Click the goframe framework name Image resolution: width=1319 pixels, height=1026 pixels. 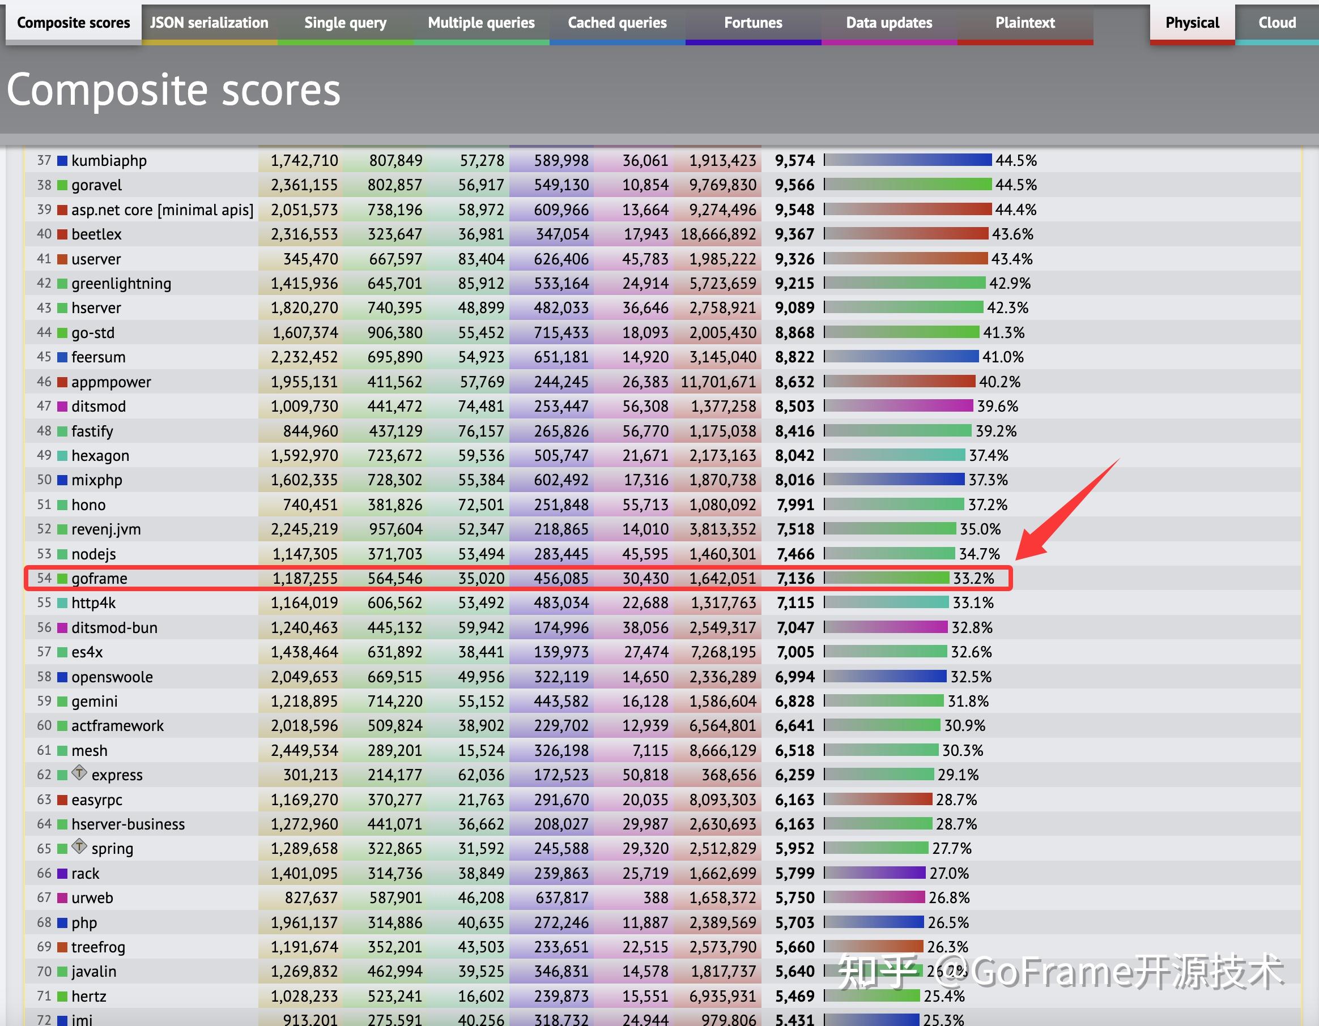click(100, 578)
